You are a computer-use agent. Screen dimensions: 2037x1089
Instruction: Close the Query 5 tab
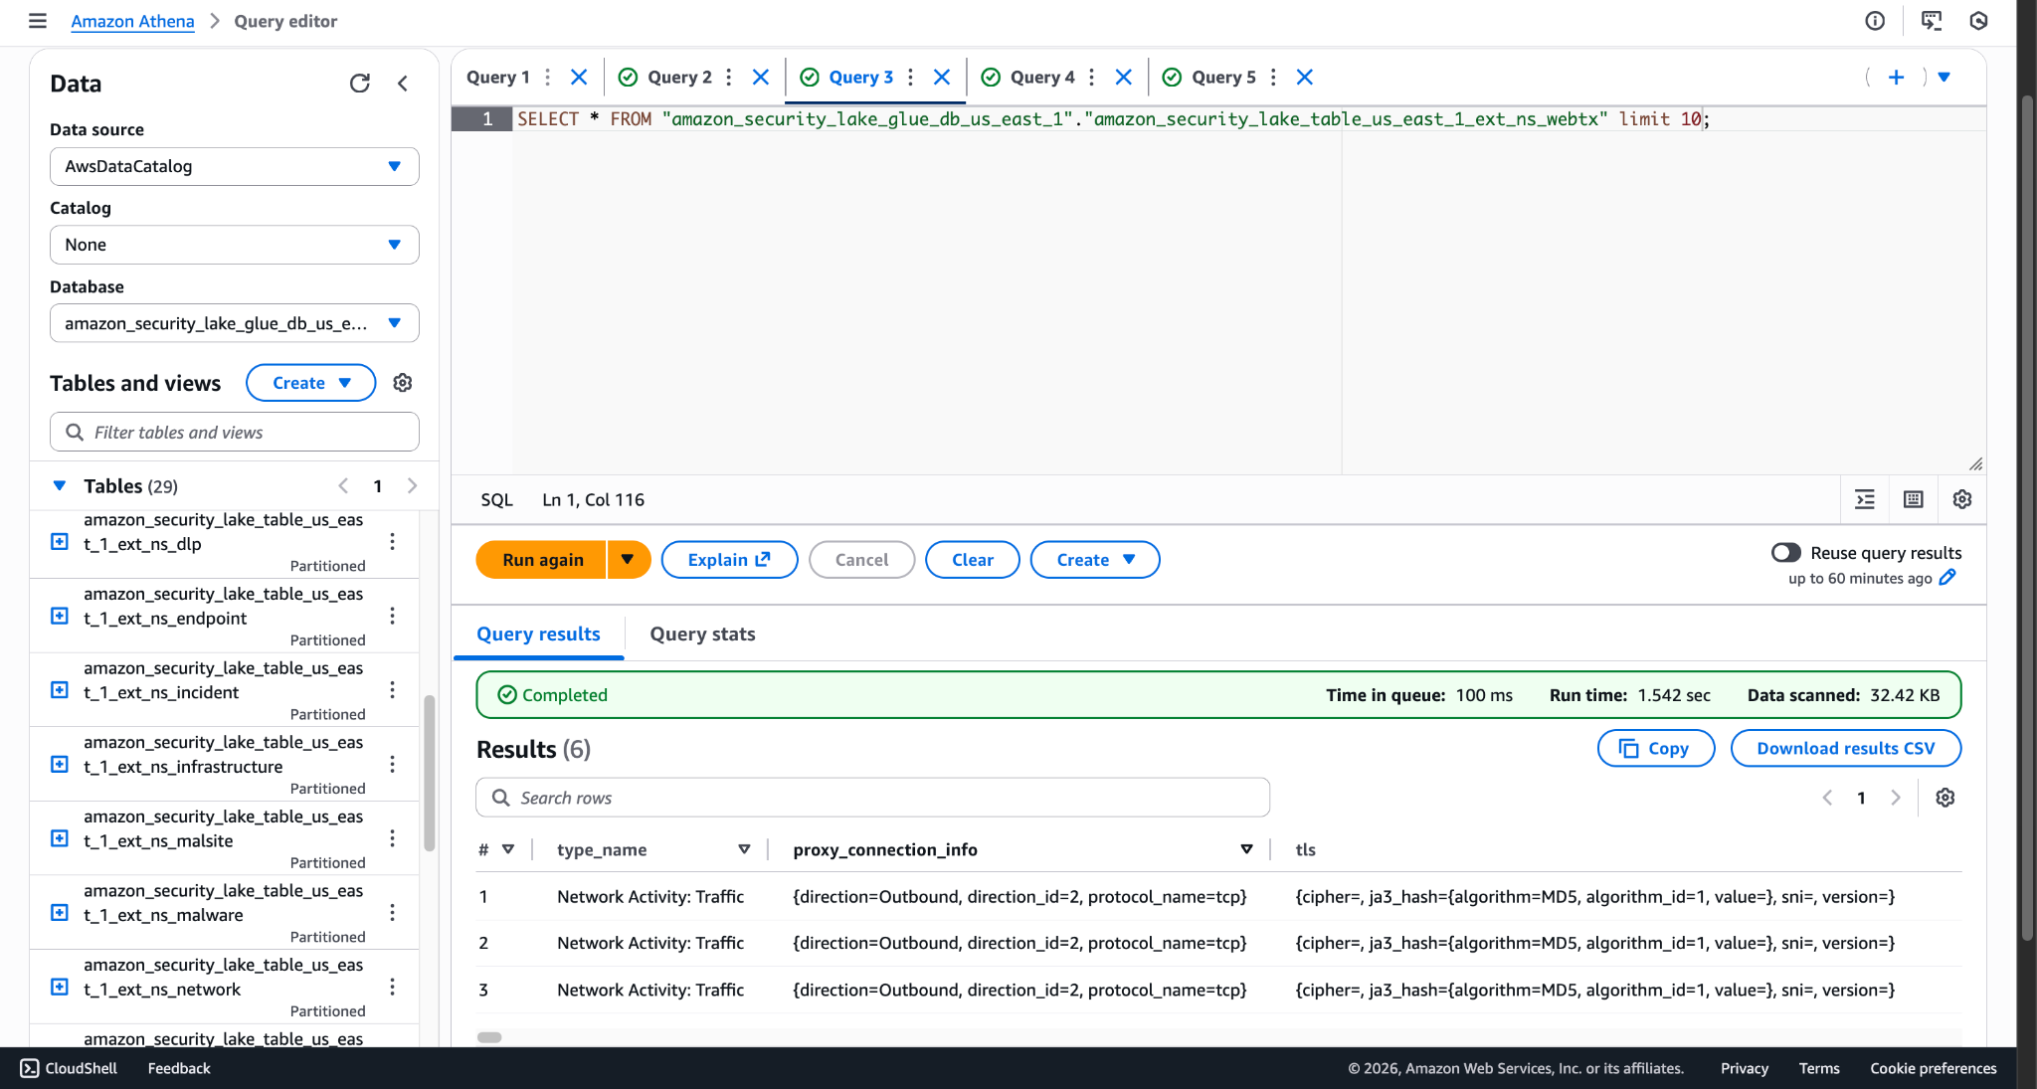pyautogui.click(x=1305, y=77)
